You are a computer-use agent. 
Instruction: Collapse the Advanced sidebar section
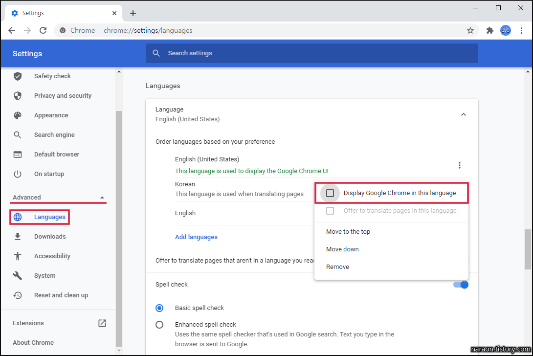pyautogui.click(x=102, y=198)
